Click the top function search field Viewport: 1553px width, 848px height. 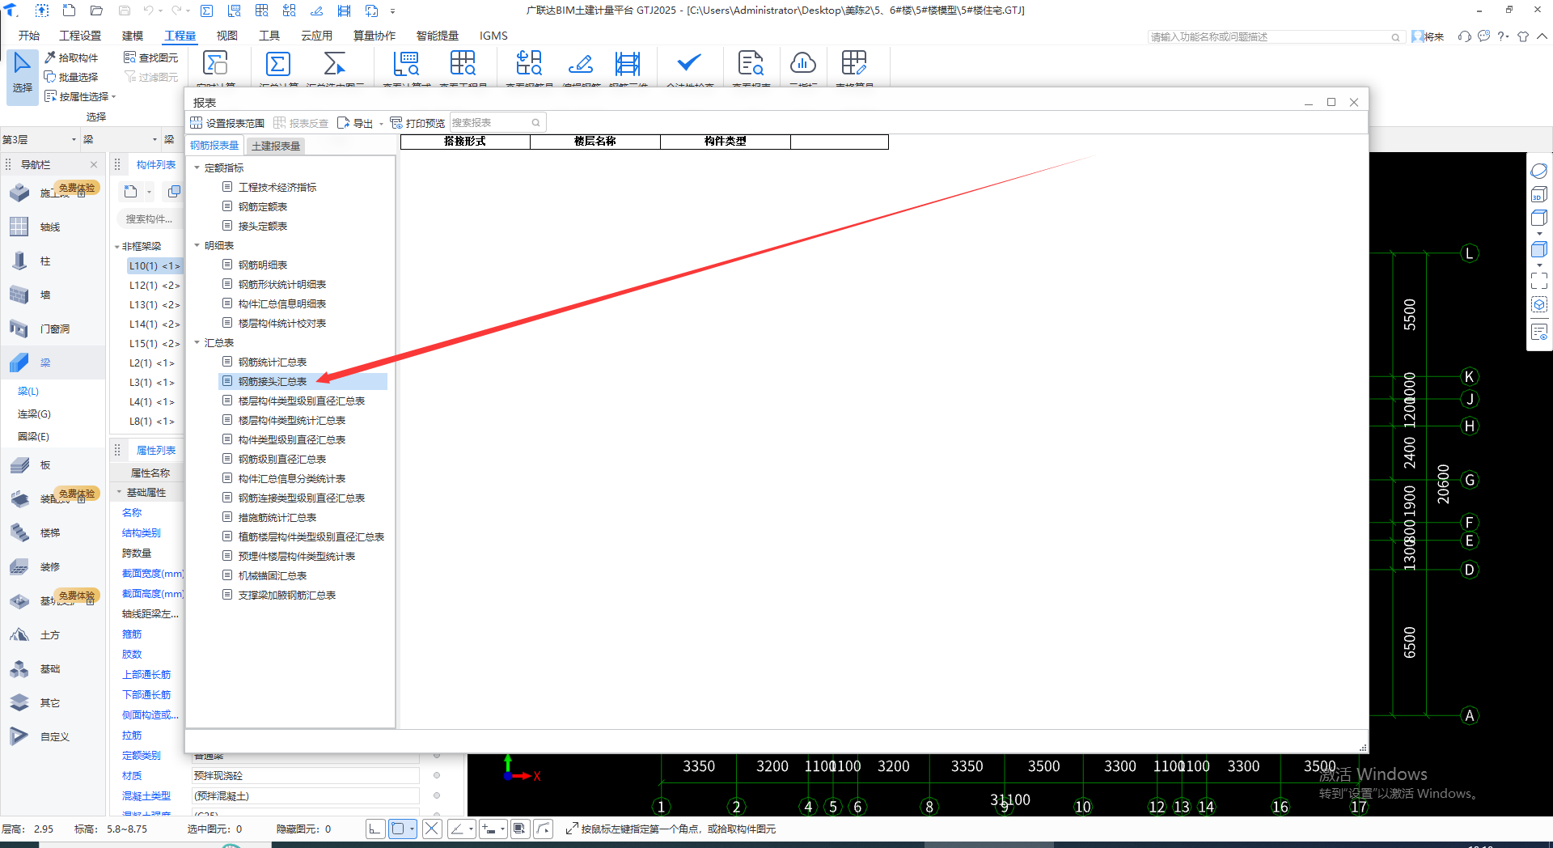(x=1276, y=36)
